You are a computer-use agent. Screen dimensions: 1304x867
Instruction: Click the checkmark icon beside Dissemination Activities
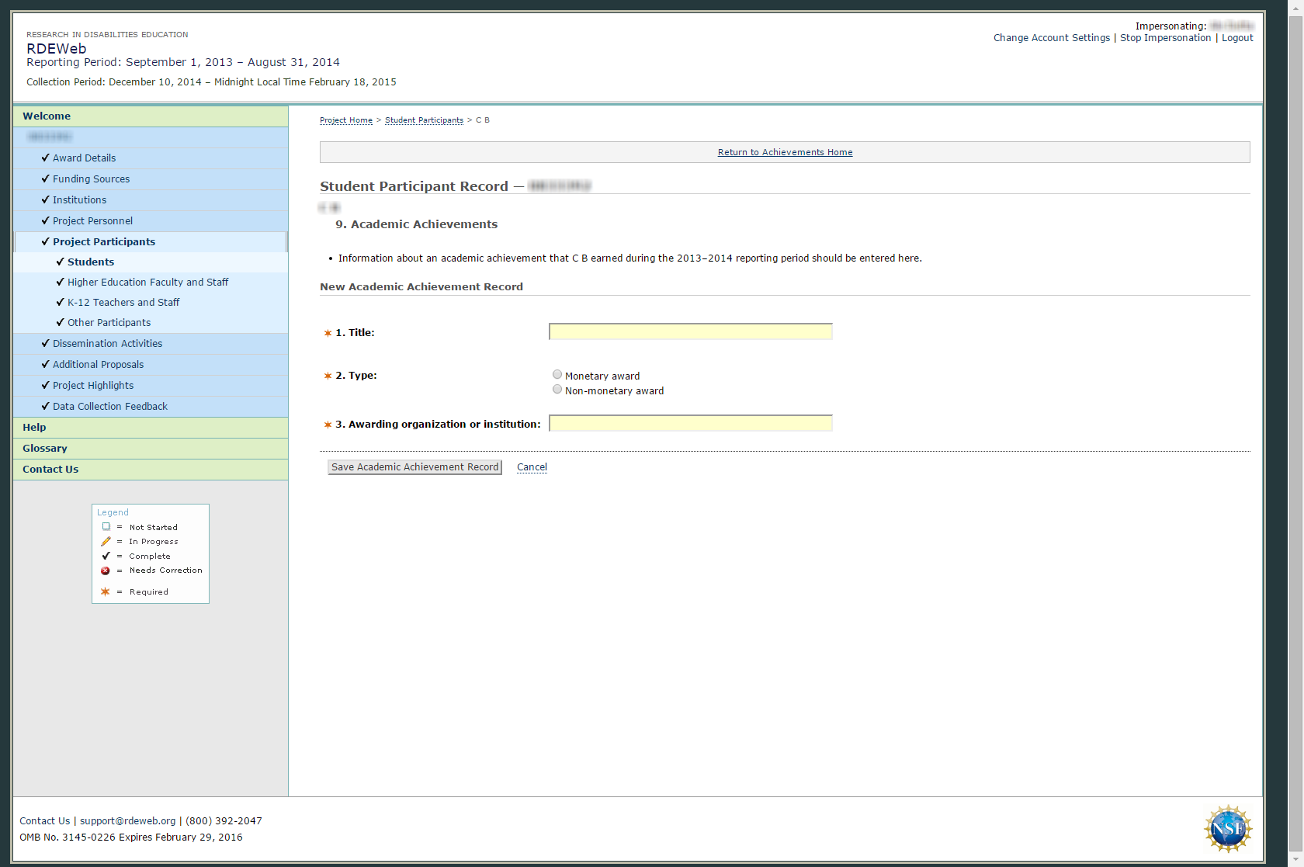[x=45, y=343]
